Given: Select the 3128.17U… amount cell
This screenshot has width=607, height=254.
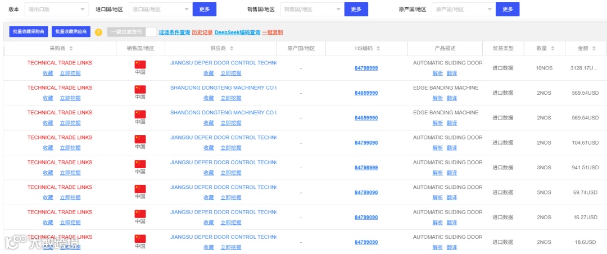Looking at the screenshot, I should point(585,68).
